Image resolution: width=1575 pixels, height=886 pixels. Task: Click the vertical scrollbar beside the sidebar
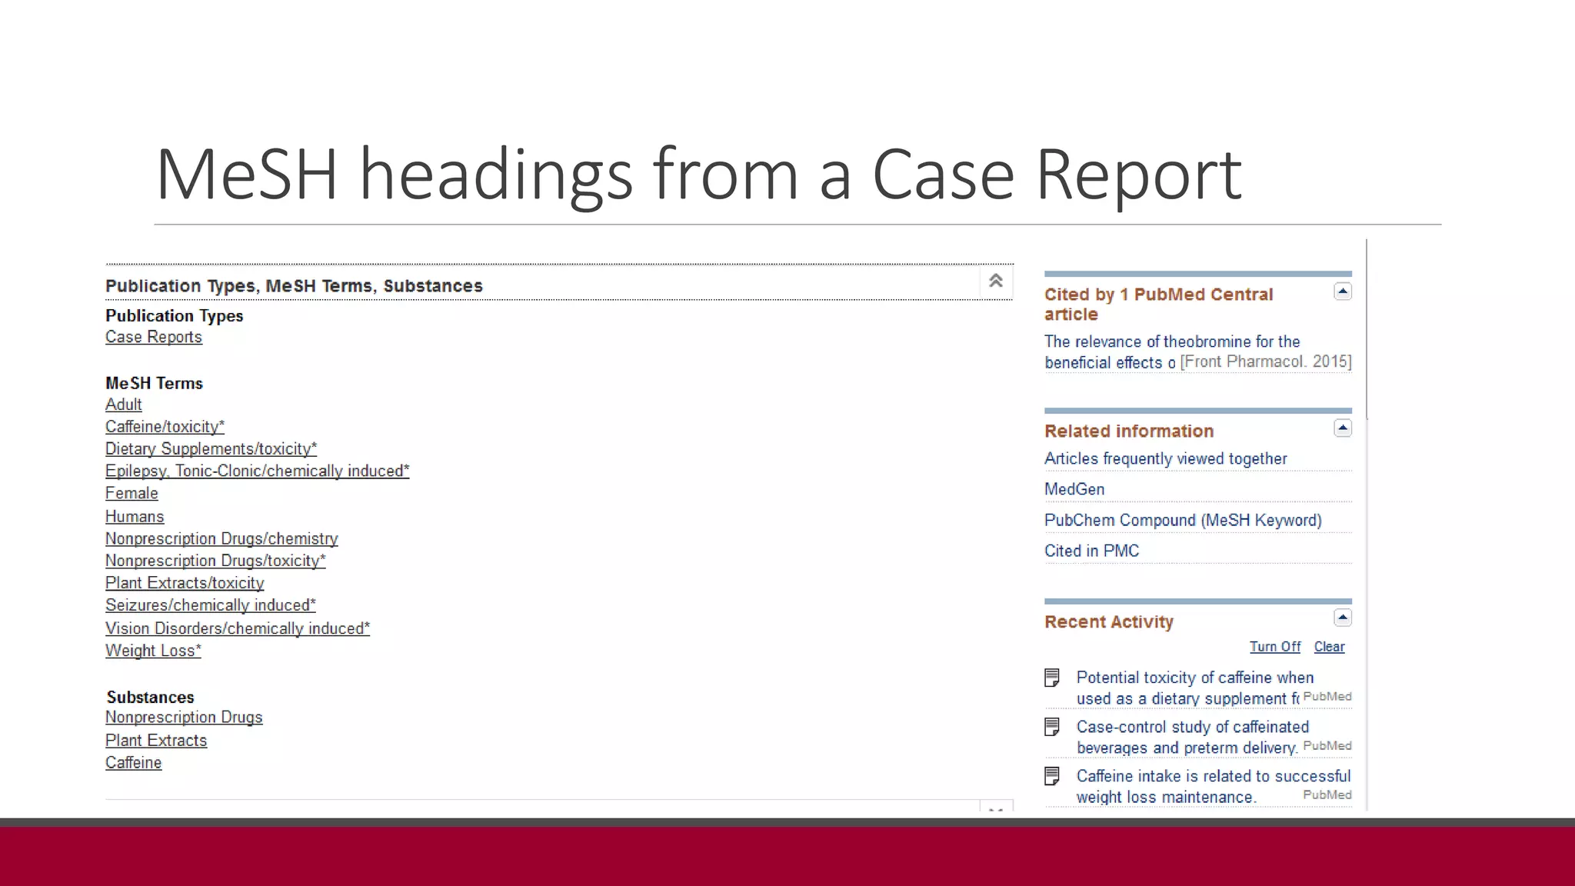[x=1367, y=329]
